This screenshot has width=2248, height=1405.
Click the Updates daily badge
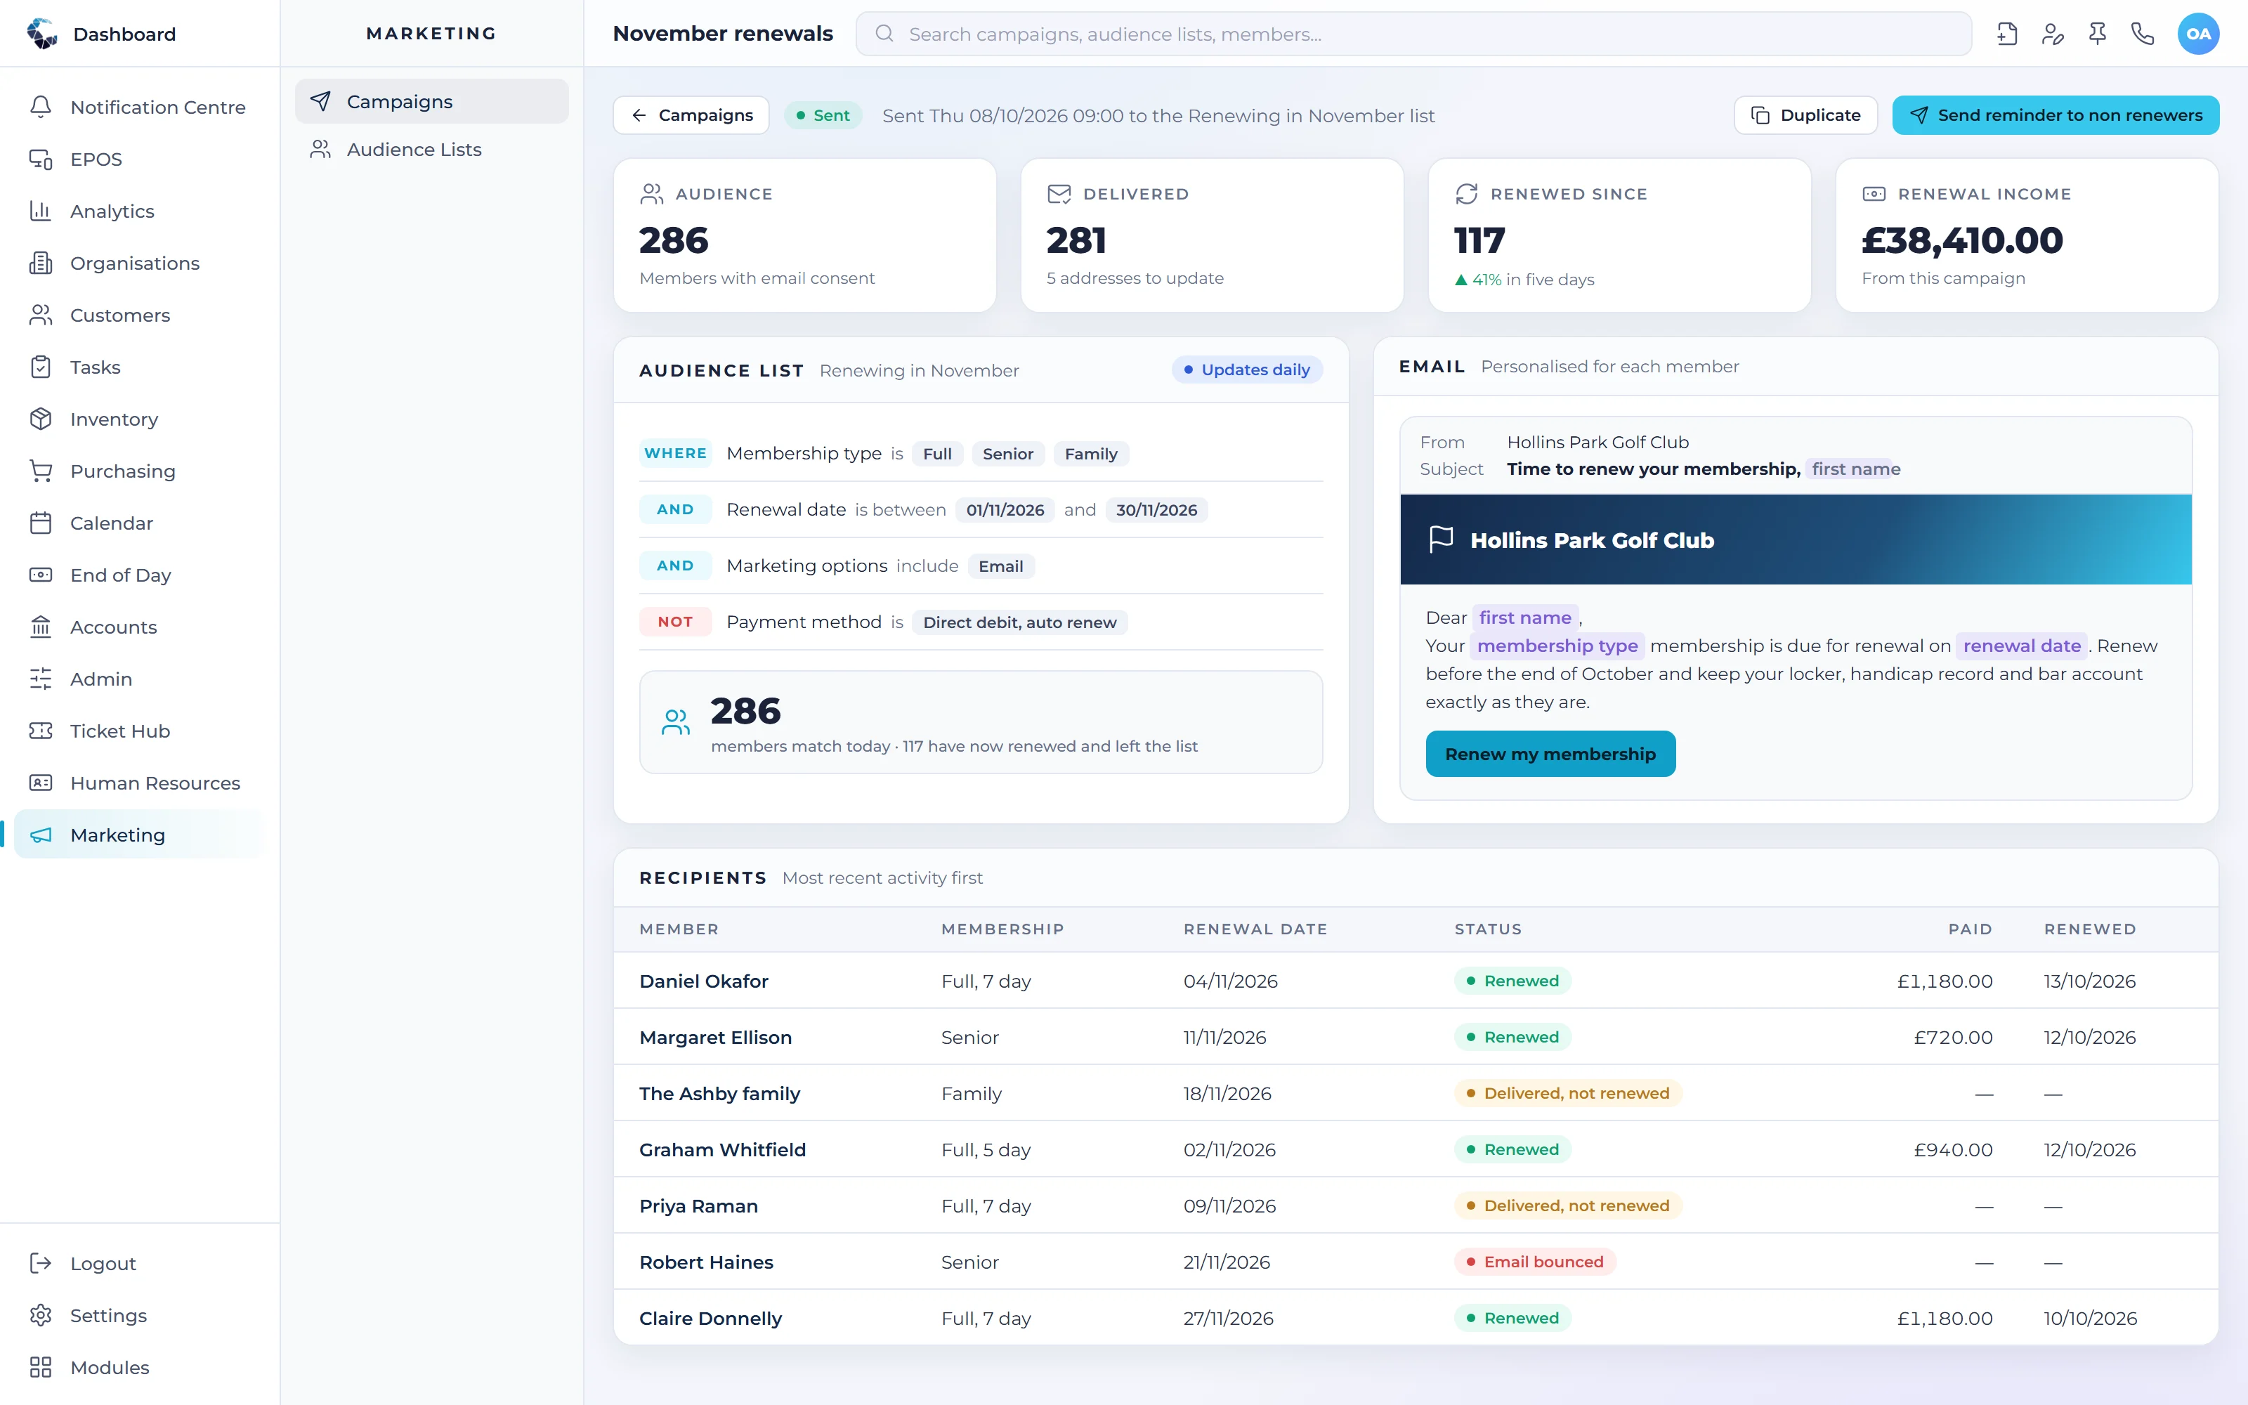pos(1247,370)
